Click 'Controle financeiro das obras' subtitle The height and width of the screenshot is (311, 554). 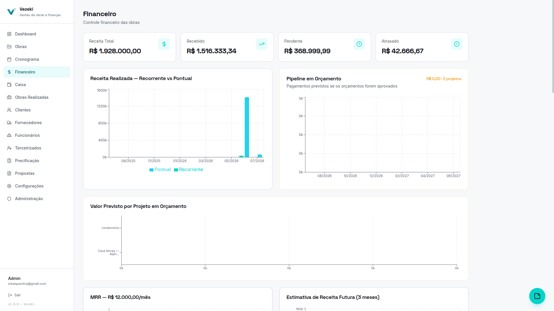pyautogui.click(x=111, y=22)
